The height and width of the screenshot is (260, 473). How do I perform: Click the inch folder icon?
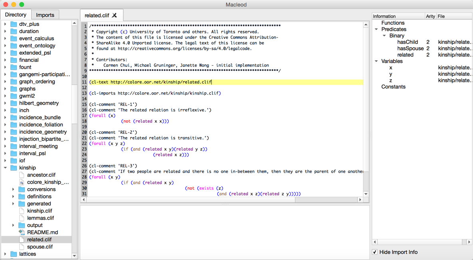[x=14, y=110]
